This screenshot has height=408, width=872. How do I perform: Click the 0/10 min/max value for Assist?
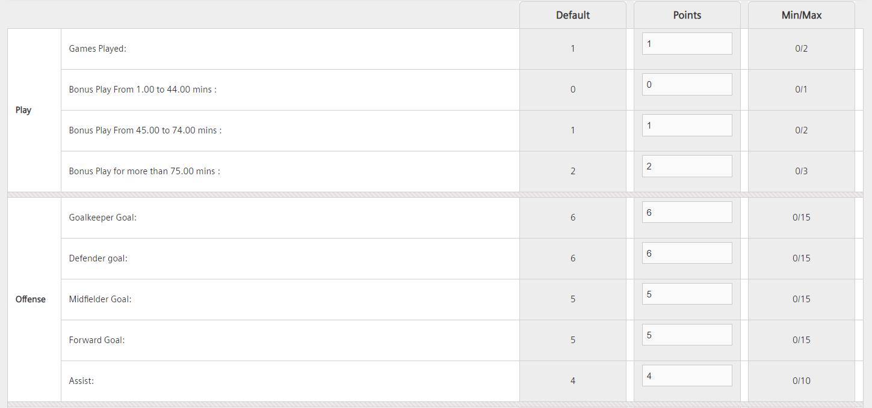802,381
